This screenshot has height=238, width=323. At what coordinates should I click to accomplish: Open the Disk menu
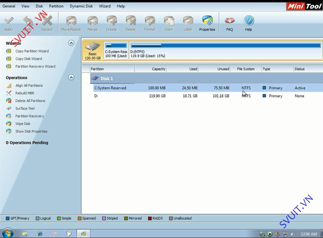[39, 6]
